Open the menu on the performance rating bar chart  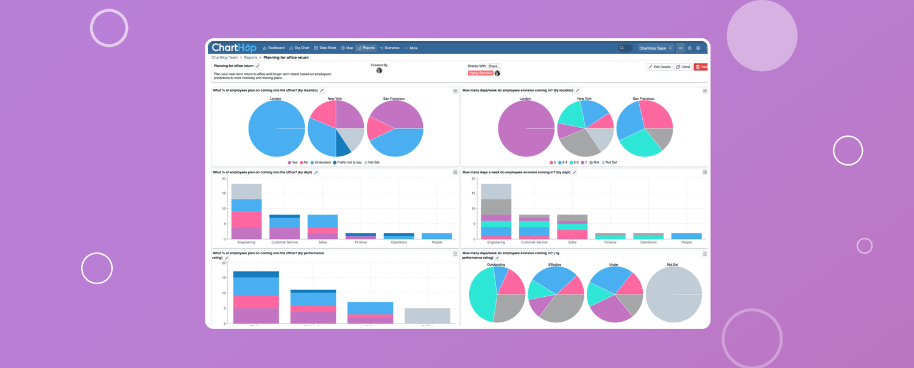click(455, 254)
